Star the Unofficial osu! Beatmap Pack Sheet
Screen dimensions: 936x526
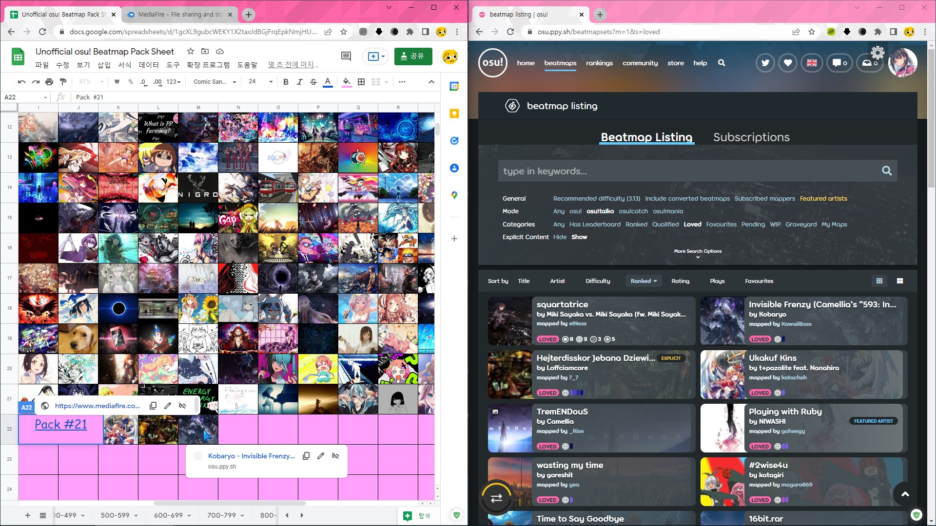tap(191, 51)
